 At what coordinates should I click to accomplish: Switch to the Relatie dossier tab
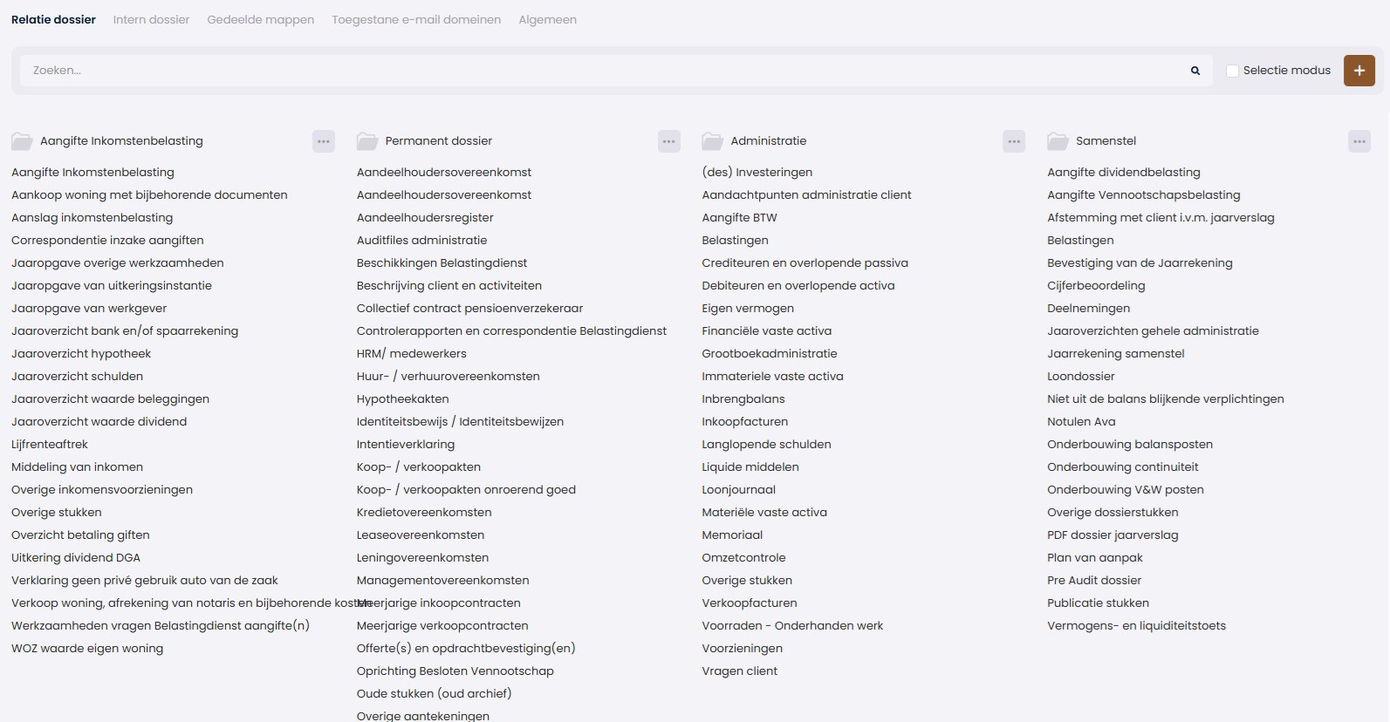(53, 19)
